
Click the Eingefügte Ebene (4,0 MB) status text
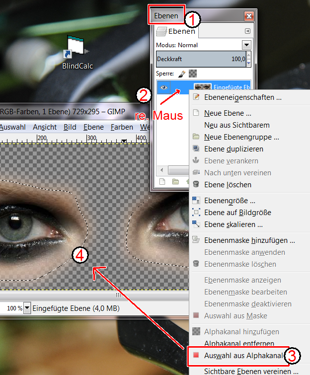tap(76, 308)
